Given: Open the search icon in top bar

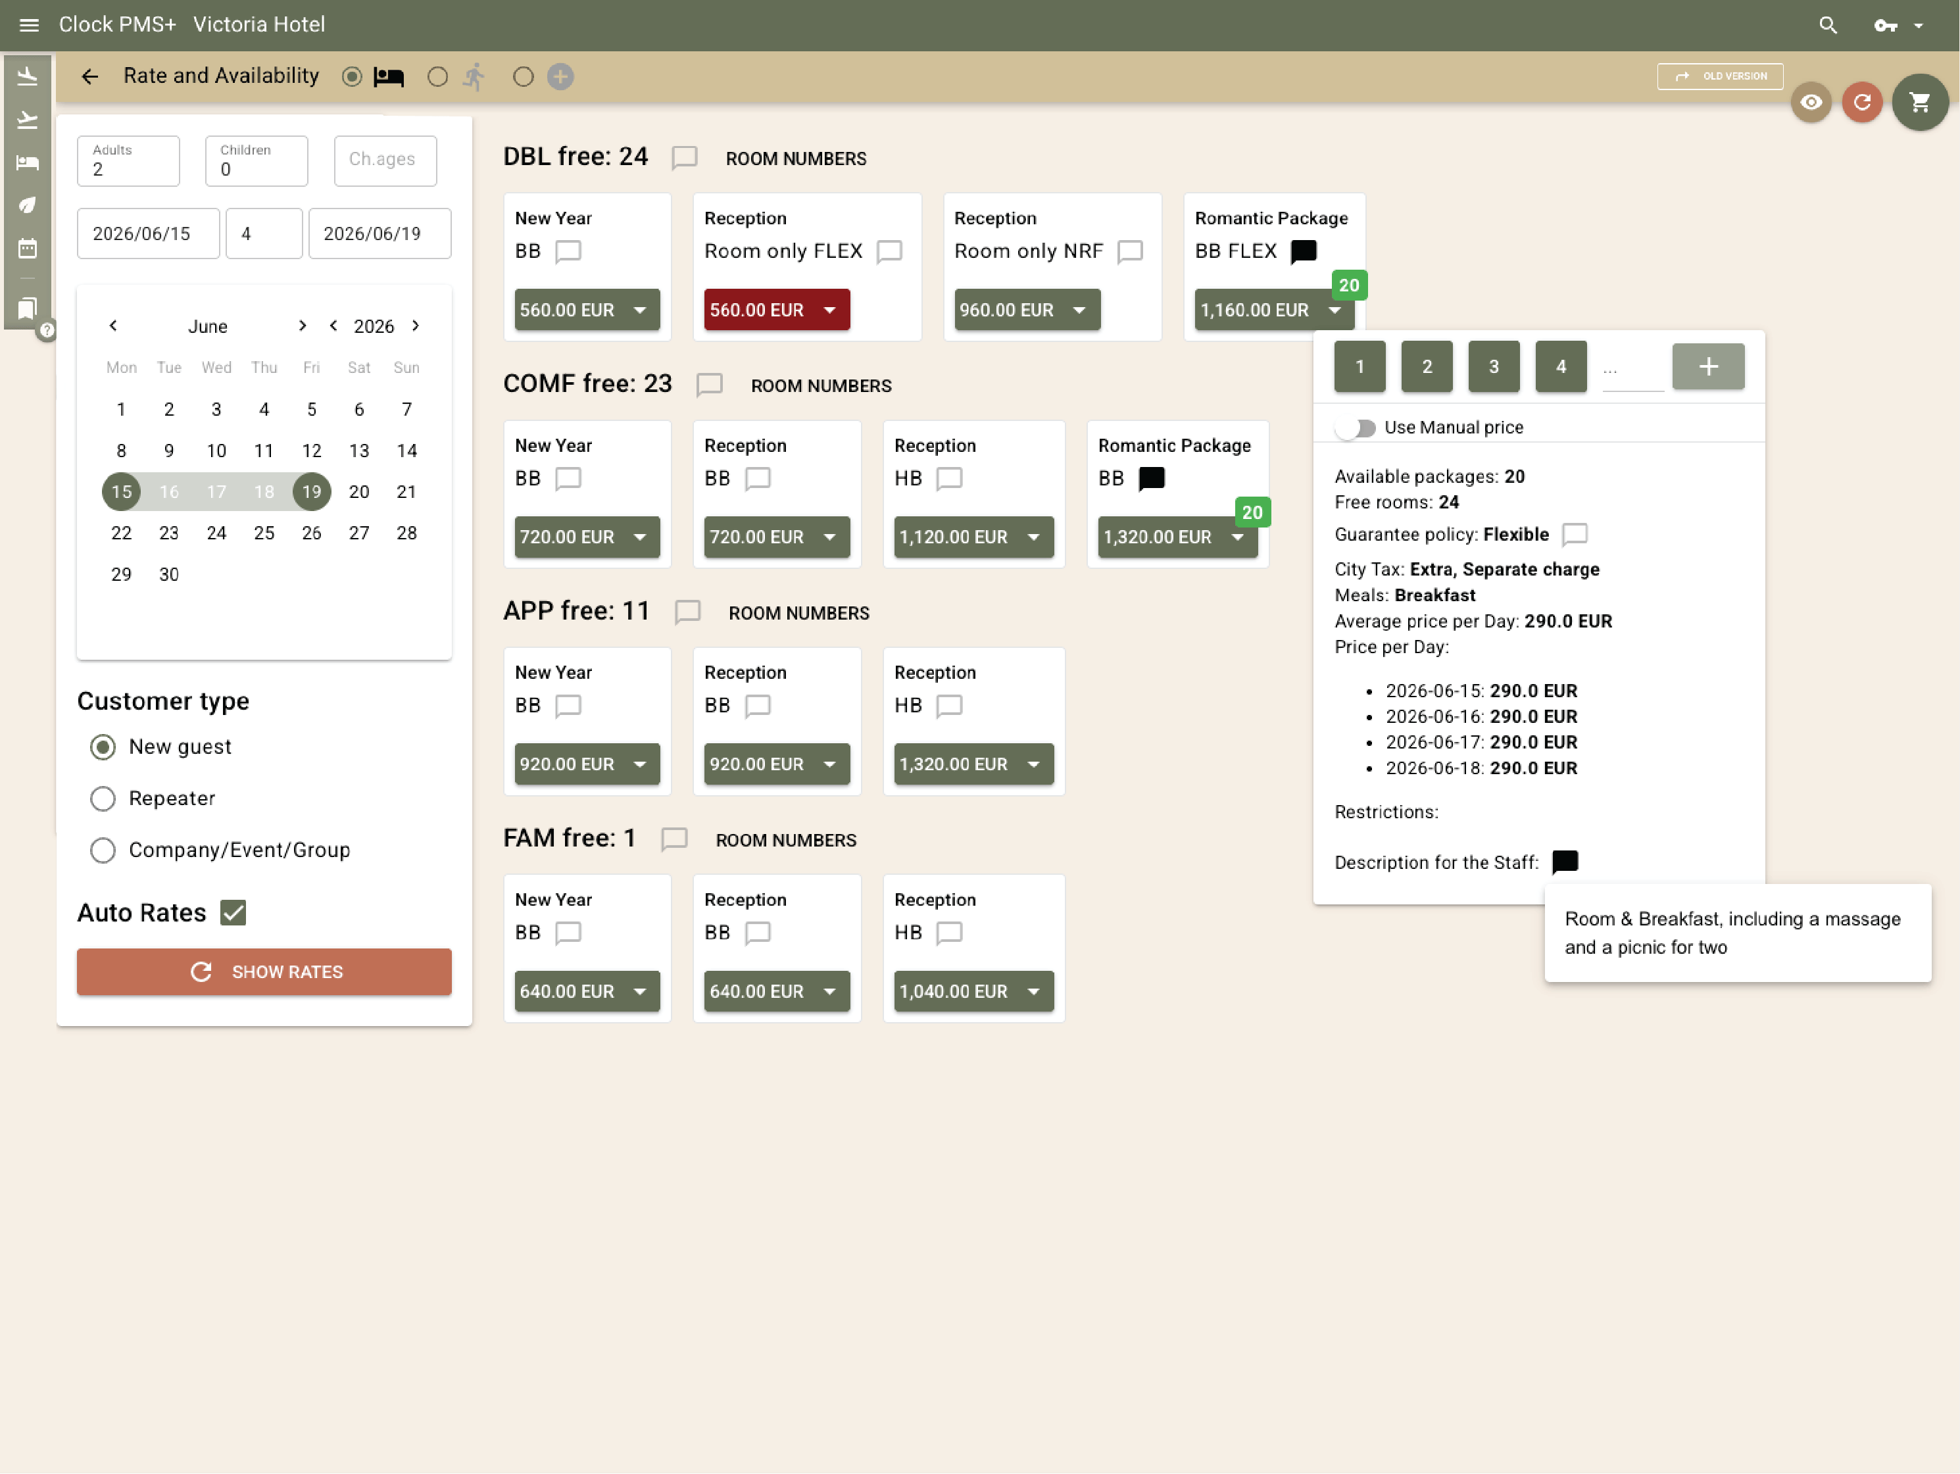Looking at the screenshot, I should click(1828, 25).
